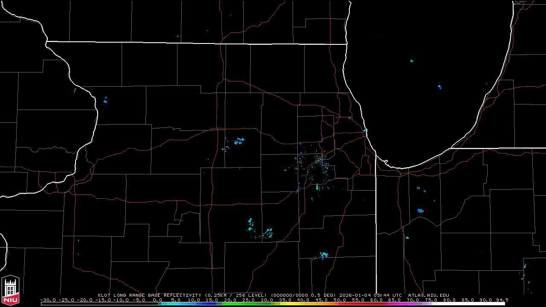Click the cyan echo cluster near the bottom center
This screenshot has width=546, height=307.
pos(324,255)
